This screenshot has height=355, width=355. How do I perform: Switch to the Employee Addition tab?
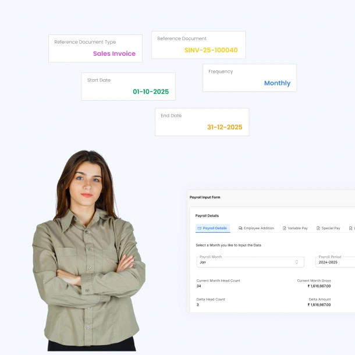tap(258, 228)
